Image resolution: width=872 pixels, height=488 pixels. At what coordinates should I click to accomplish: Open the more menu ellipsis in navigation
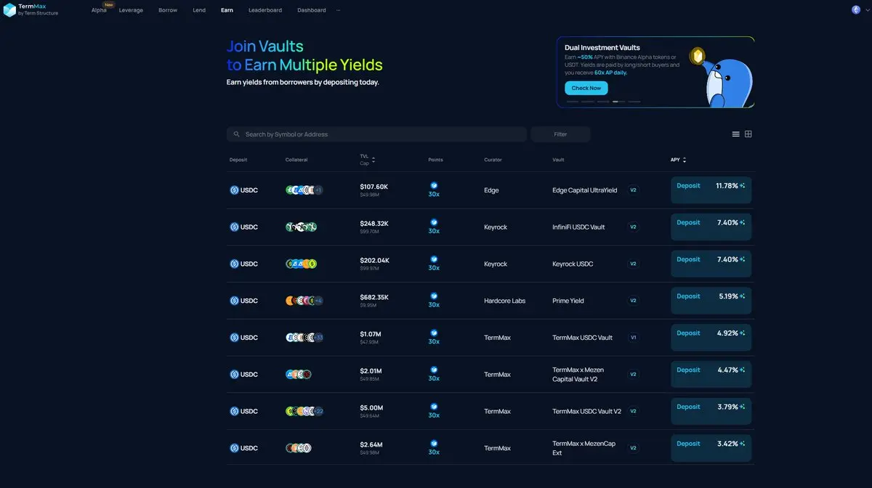[x=338, y=10]
